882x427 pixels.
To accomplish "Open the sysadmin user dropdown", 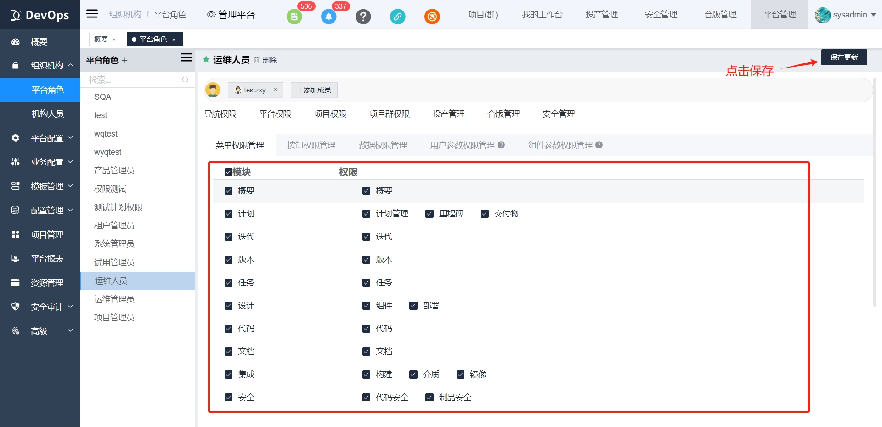I will point(846,15).
